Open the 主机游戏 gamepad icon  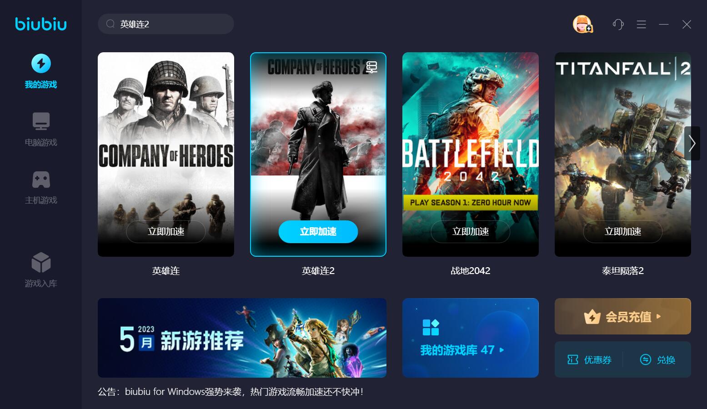pos(41,180)
